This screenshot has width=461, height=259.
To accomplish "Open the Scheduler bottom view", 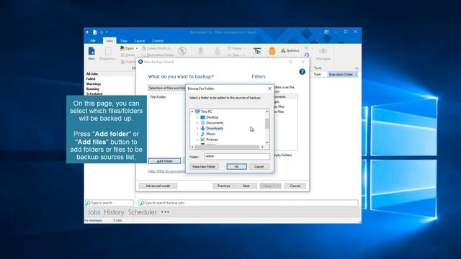I will (x=143, y=212).
